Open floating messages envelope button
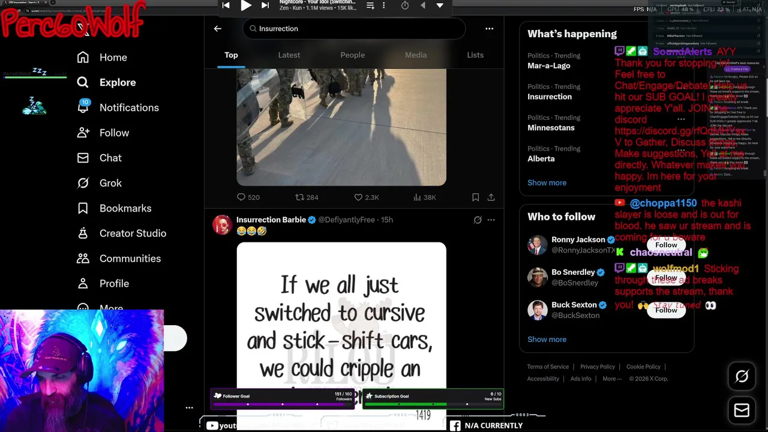This screenshot has width=768, height=432. click(x=742, y=410)
